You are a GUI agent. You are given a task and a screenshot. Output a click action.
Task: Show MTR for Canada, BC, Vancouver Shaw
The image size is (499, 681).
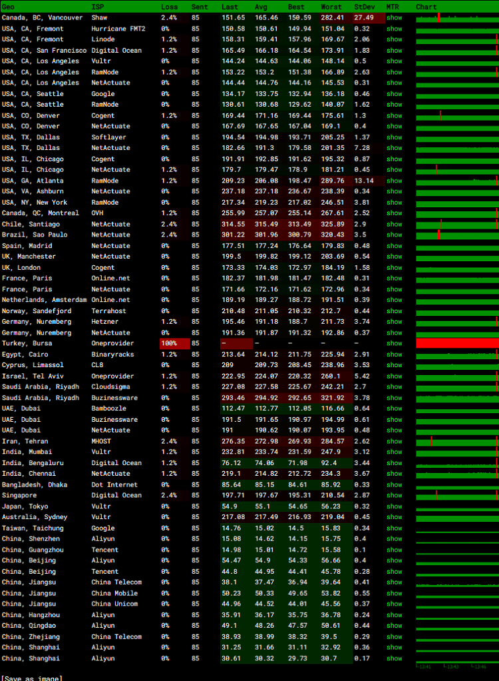(x=395, y=18)
